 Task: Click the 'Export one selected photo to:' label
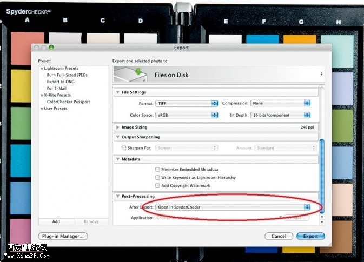click(x=141, y=61)
